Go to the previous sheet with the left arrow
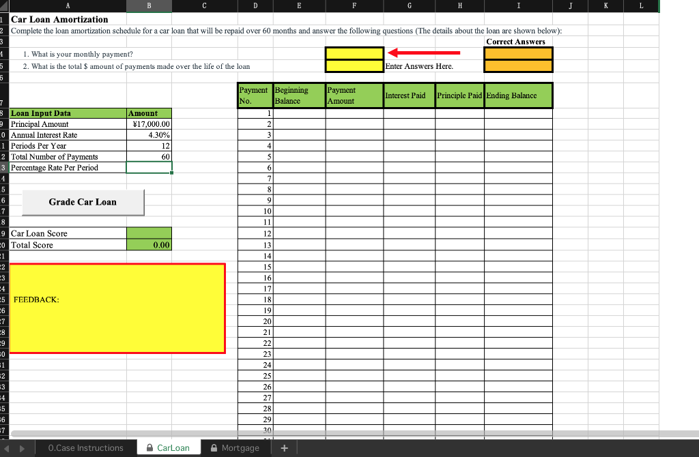Image resolution: width=699 pixels, height=457 pixels. [x=6, y=449]
